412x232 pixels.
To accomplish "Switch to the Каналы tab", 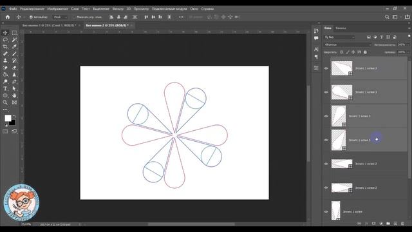I will 341,28.
